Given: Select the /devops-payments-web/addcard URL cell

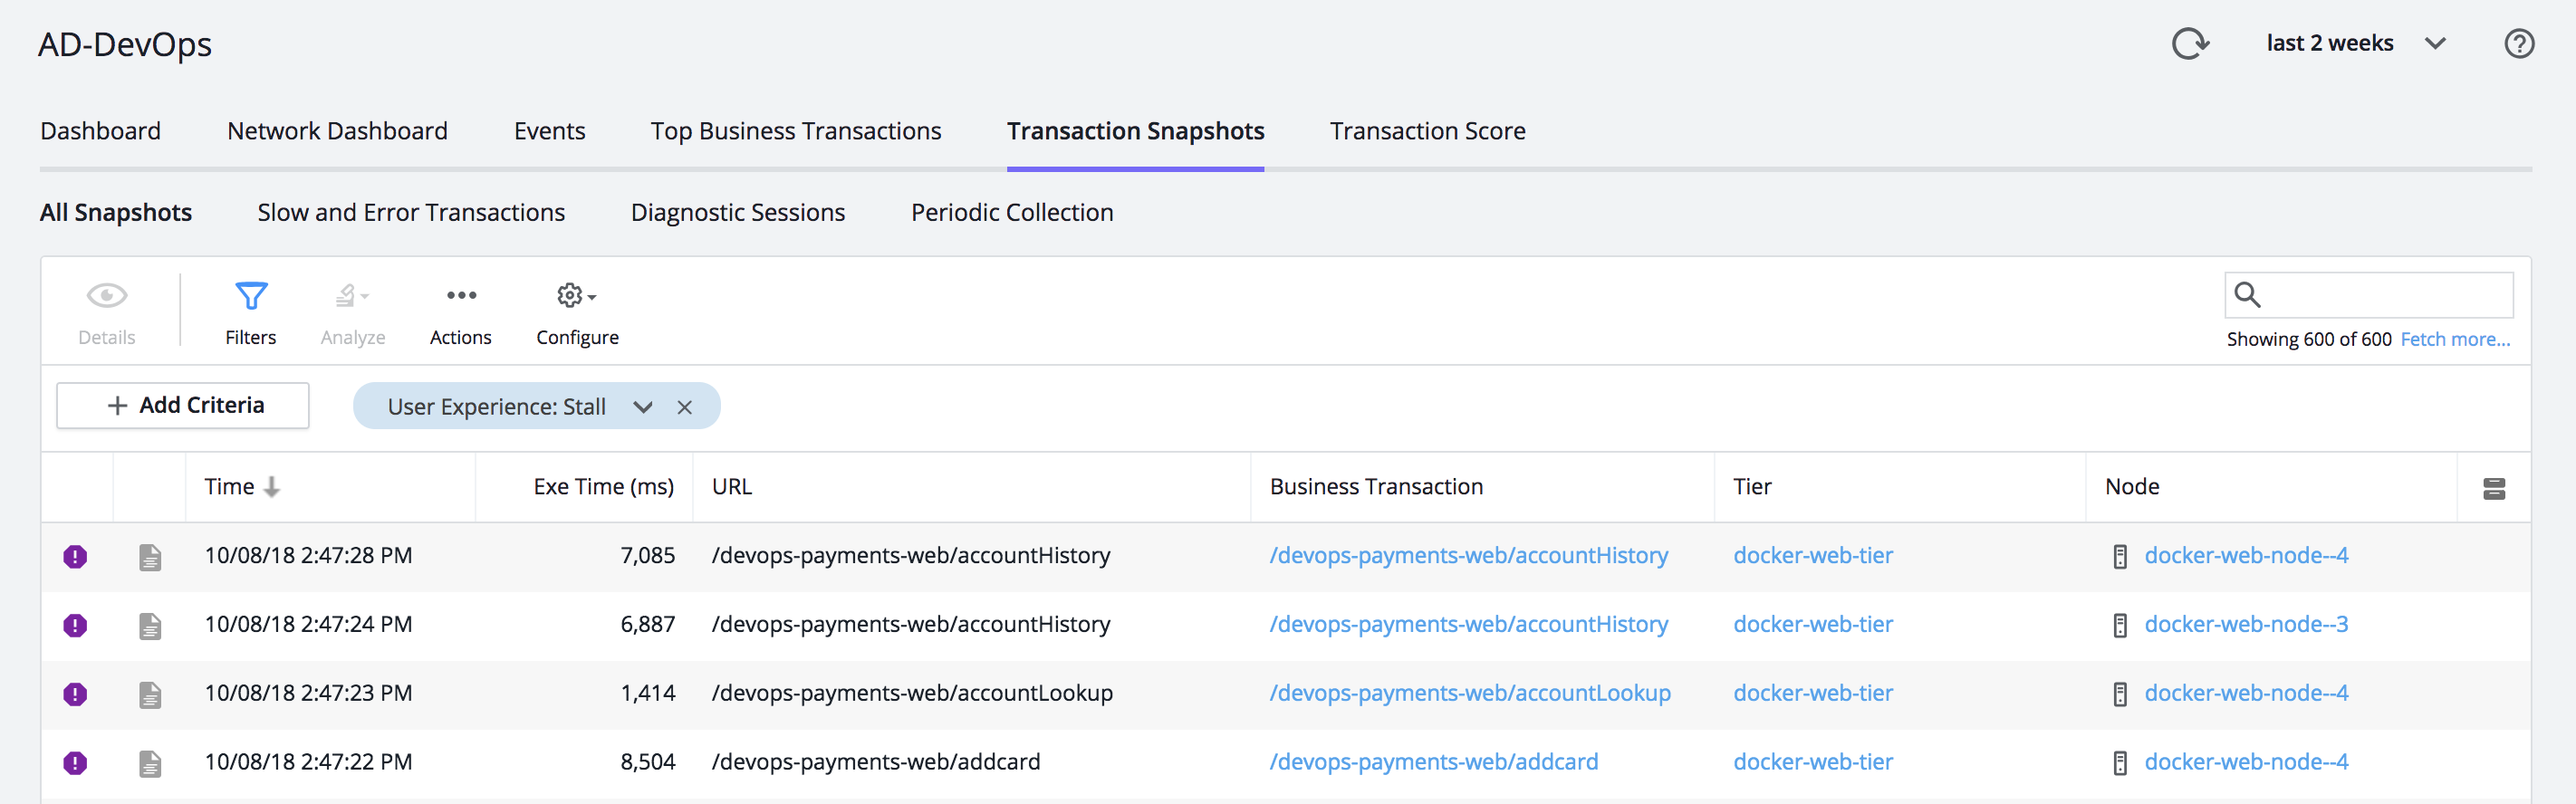Looking at the screenshot, I should pos(876,763).
